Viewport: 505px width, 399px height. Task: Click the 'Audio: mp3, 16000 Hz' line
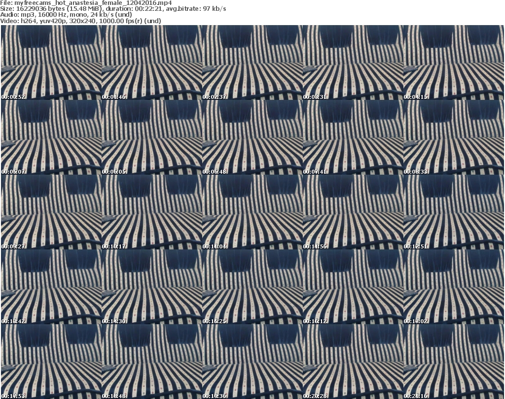click(x=66, y=15)
